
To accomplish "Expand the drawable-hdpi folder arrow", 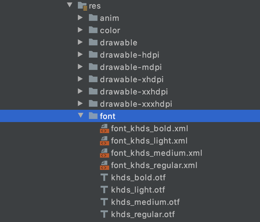I will (x=80, y=54).
